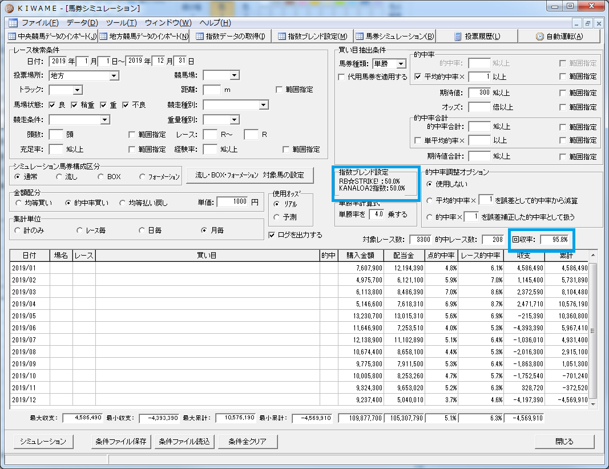Select 平均的中率× を誤差として減算 option
The image size is (609, 469).
tap(429, 201)
